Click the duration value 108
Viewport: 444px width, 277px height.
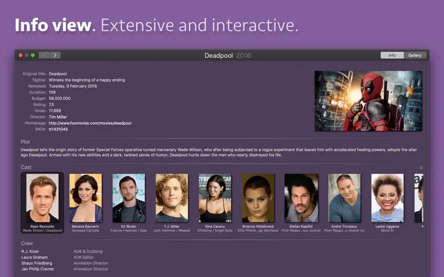coord(52,92)
